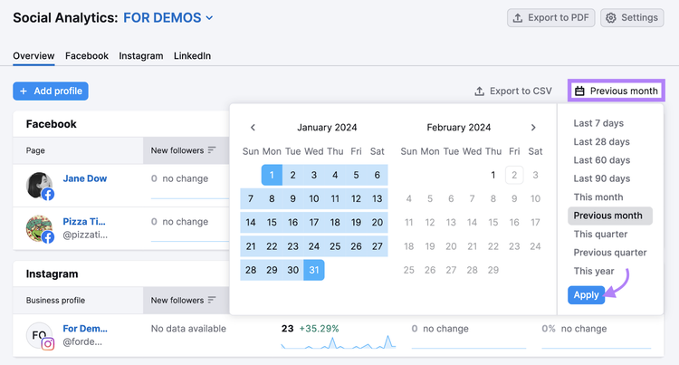Open the FOR DEMOS project dropdown

point(168,18)
